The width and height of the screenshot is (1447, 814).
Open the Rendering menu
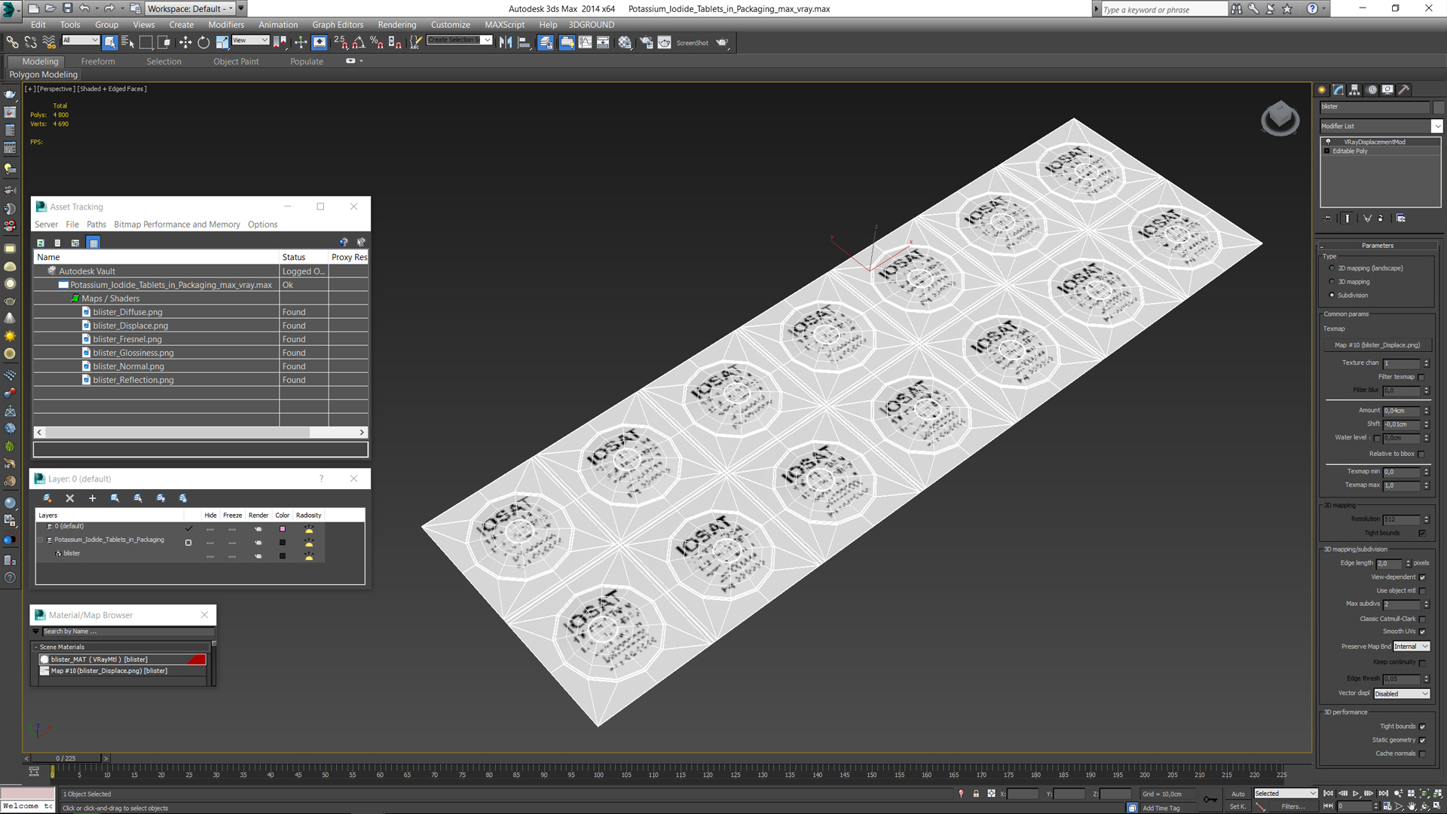(396, 25)
